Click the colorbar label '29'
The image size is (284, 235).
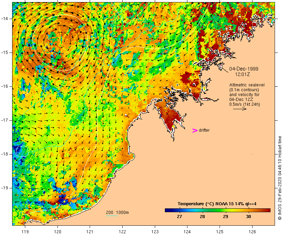tap(225, 216)
